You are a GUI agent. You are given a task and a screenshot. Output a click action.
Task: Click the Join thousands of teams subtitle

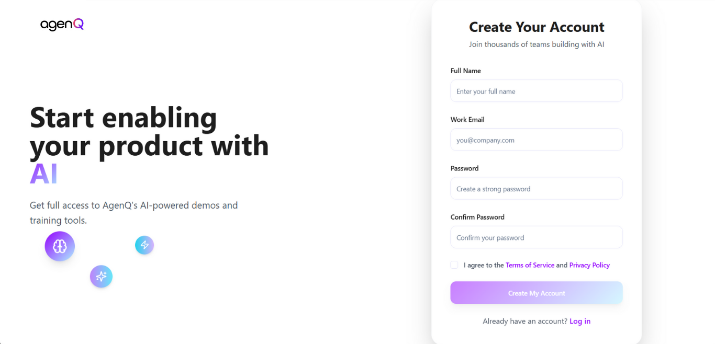pyautogui.click(x=537, y=44)
